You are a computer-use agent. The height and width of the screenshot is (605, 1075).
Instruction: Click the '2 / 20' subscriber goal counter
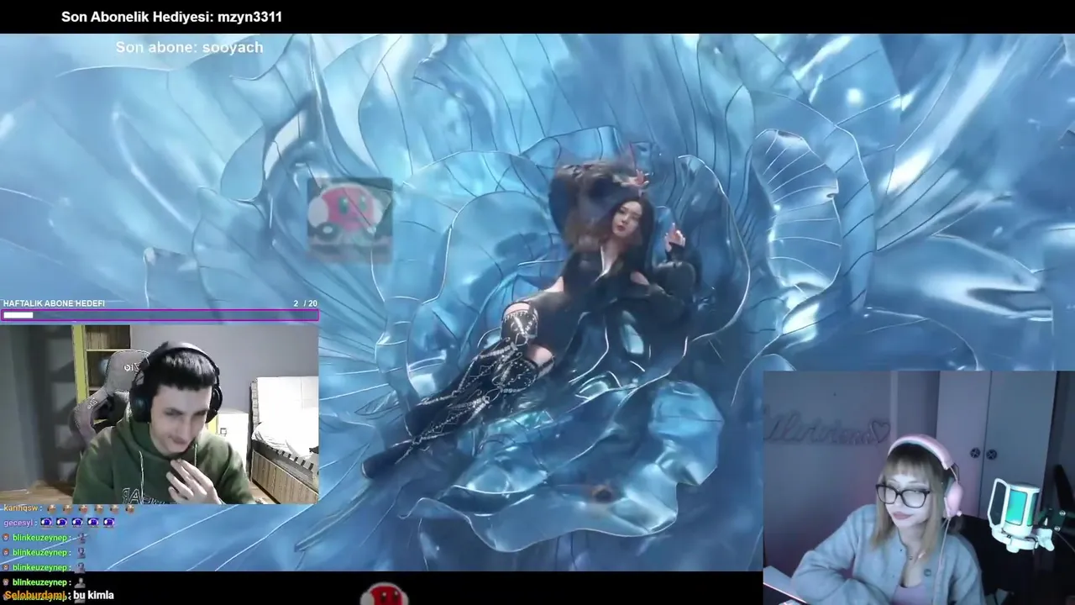[x=305, y=303]
